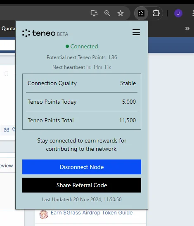Viewport: 194px width, 226px height.
Task: Click the 5,000 points today value
Action: pyautogui.click(x=129, y=102)
